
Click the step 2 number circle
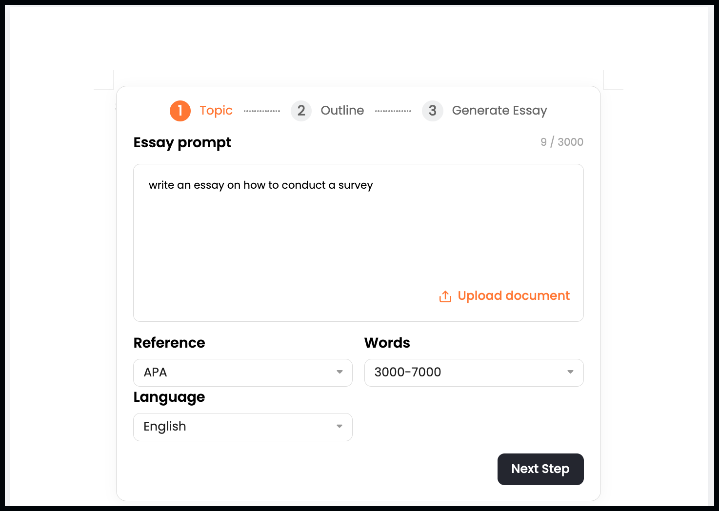coord(301,111)
